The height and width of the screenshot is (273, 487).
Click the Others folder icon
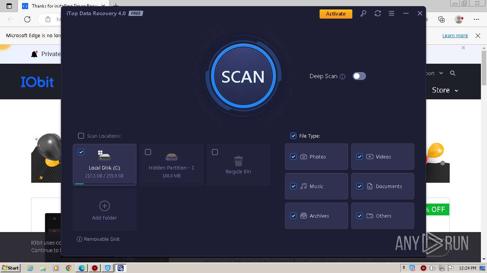pos(370,216)
